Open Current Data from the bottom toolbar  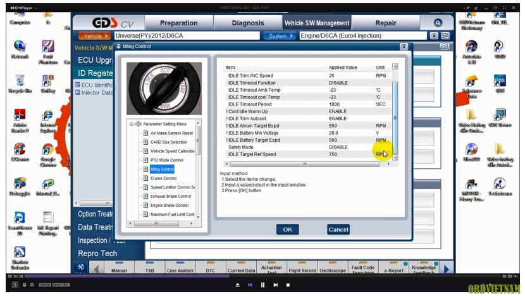click(241, 268)
